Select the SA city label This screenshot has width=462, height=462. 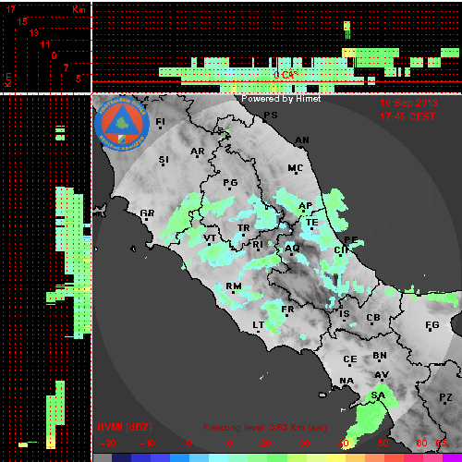tap(378, 395)
